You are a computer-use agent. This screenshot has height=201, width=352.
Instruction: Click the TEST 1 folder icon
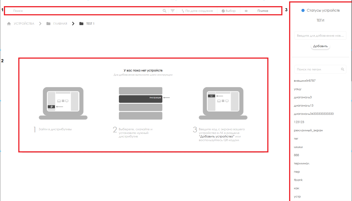81,24
